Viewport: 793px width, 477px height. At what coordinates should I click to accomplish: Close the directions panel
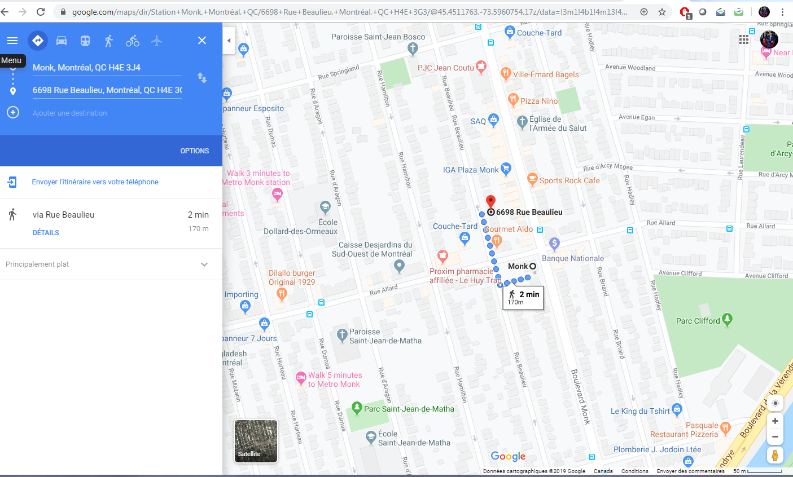tap(202, 41)
